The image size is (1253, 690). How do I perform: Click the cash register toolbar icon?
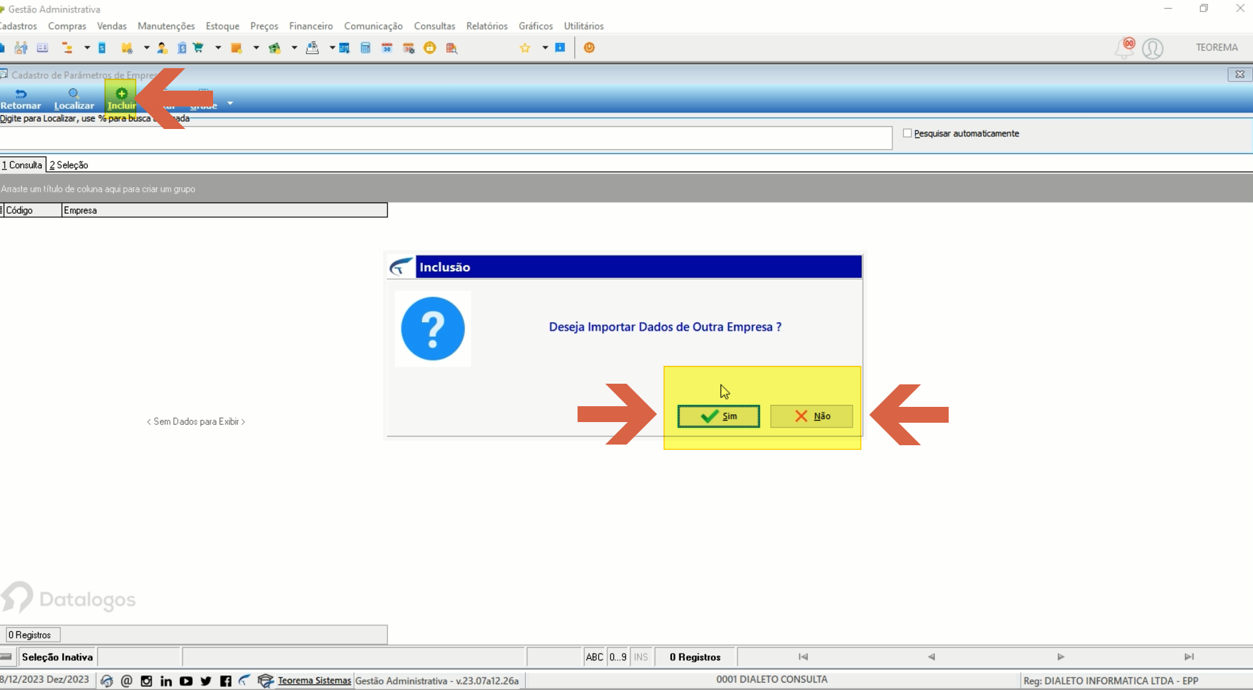click(x=312, y=48)
